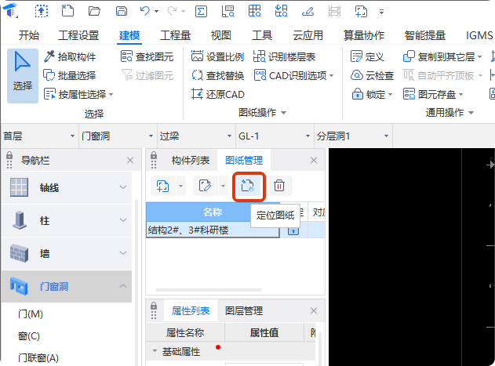Expand the 柱 navigation group
The image size is (495, 366).
click(x=123, y=220)
